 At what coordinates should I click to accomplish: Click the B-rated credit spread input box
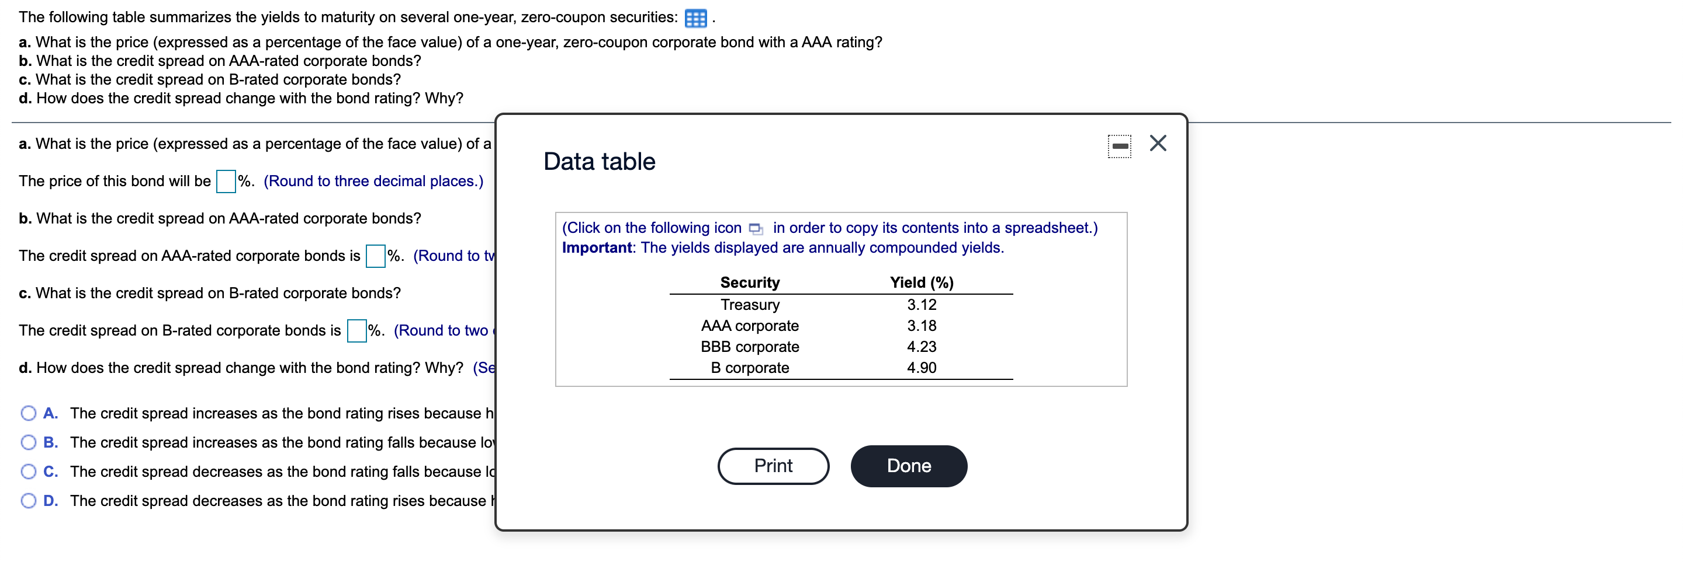point(356,331)
